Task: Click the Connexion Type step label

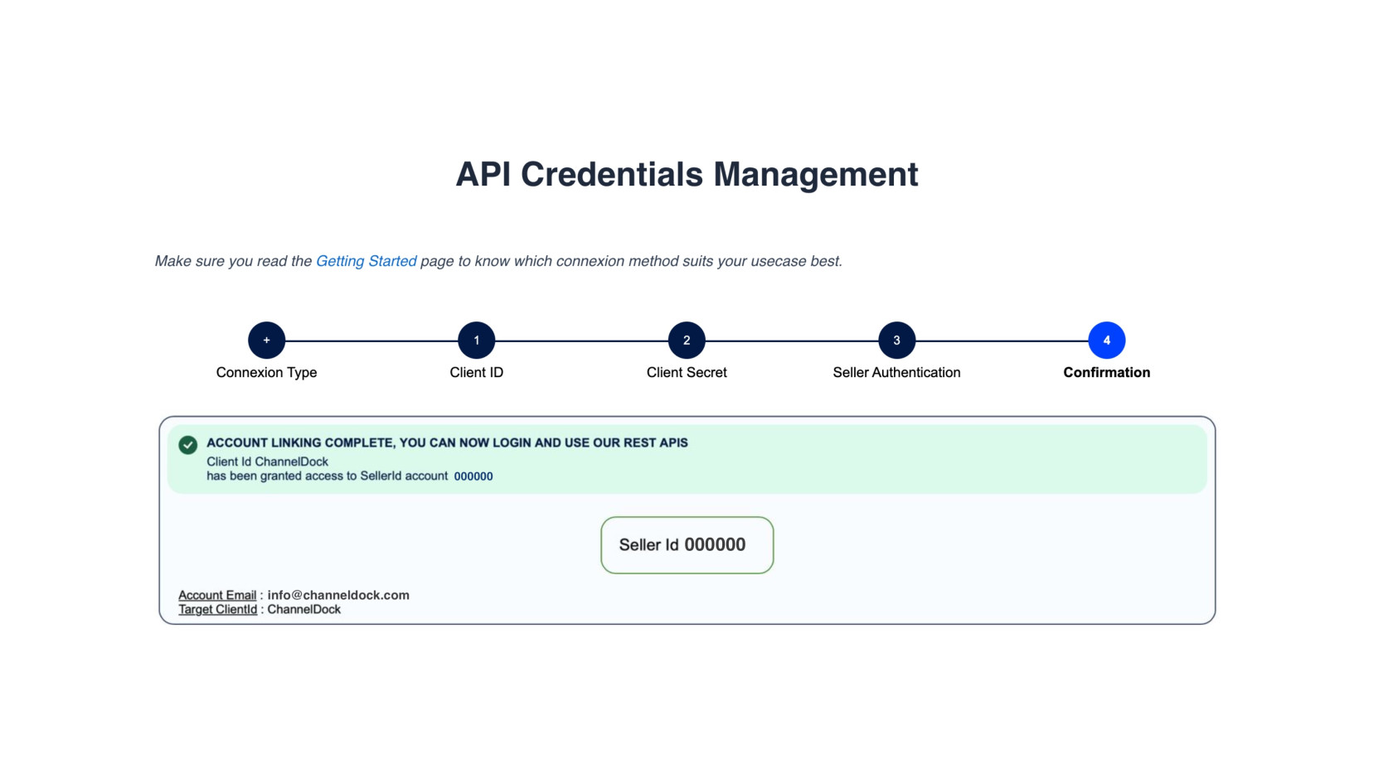Action: click(x=266, y=373)
